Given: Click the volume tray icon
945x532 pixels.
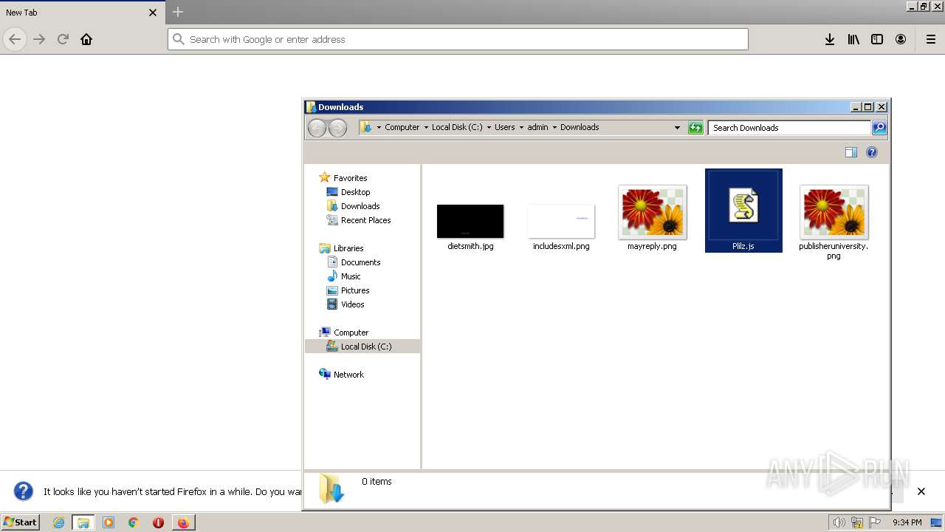Looking at the screenshot, I should (x=839, y=522).
